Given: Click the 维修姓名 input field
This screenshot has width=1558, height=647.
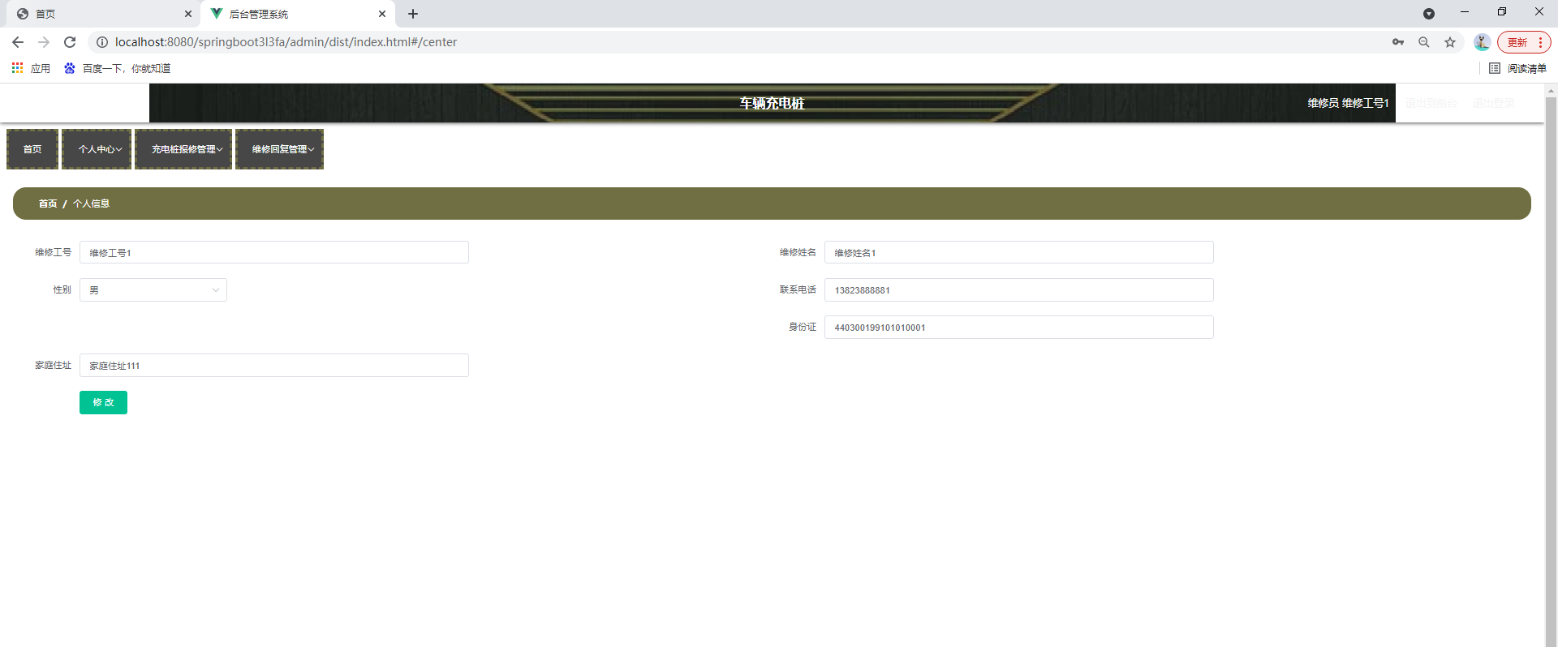Looking at the screenshot, I should pos(1019,252).
